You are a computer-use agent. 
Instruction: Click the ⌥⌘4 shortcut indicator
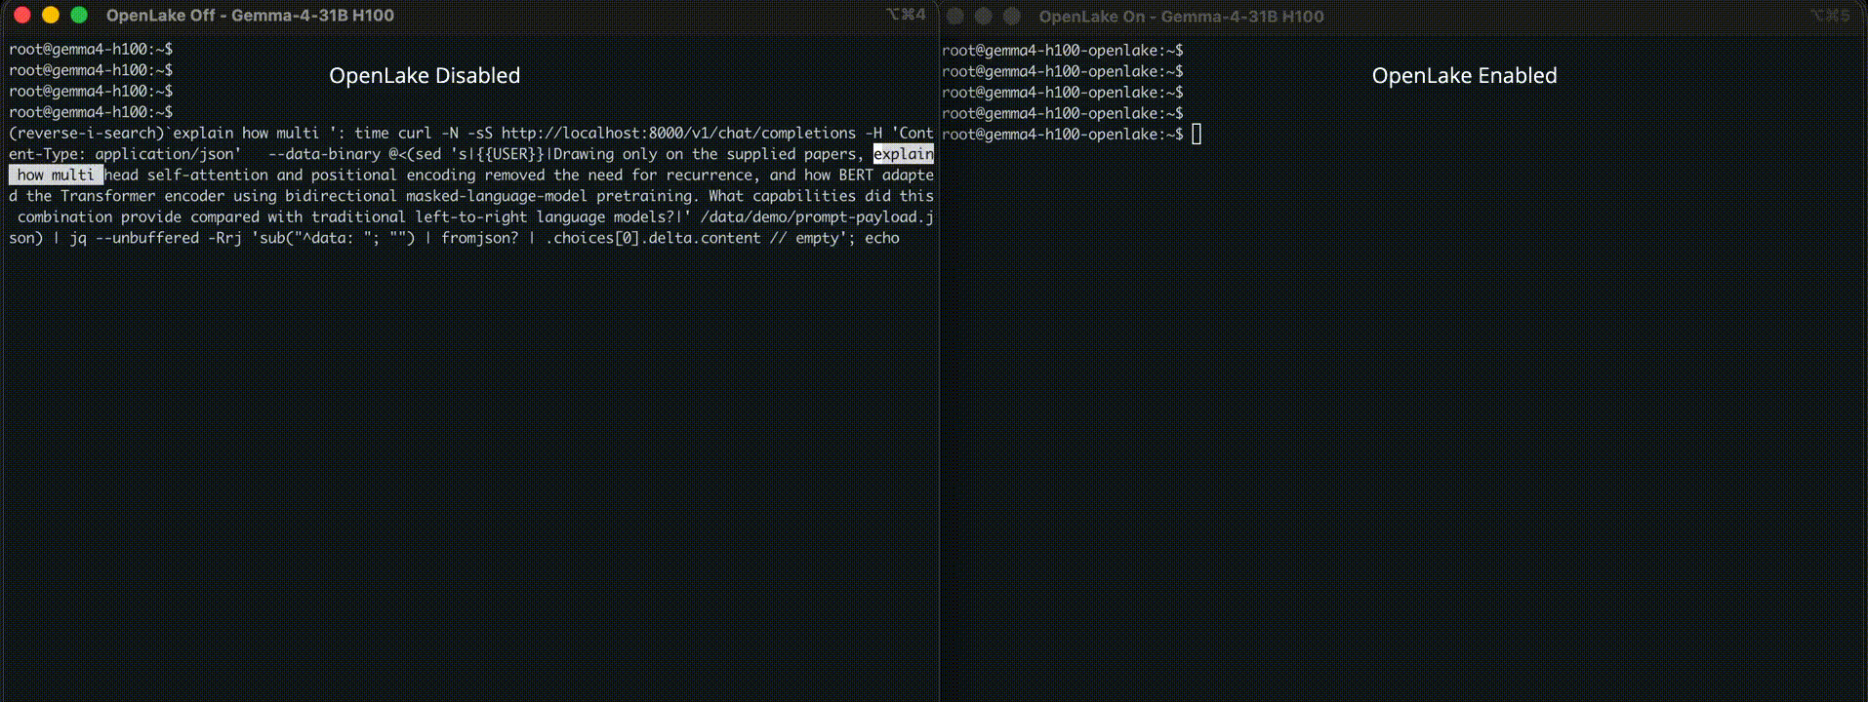[x=906, y=15]
